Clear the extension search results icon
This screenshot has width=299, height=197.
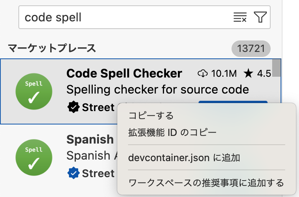[x=240, y=17]
